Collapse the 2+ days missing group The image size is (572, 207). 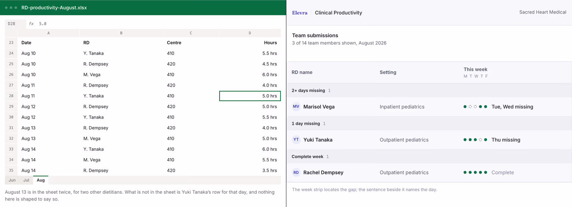click(x=429, y=90)
